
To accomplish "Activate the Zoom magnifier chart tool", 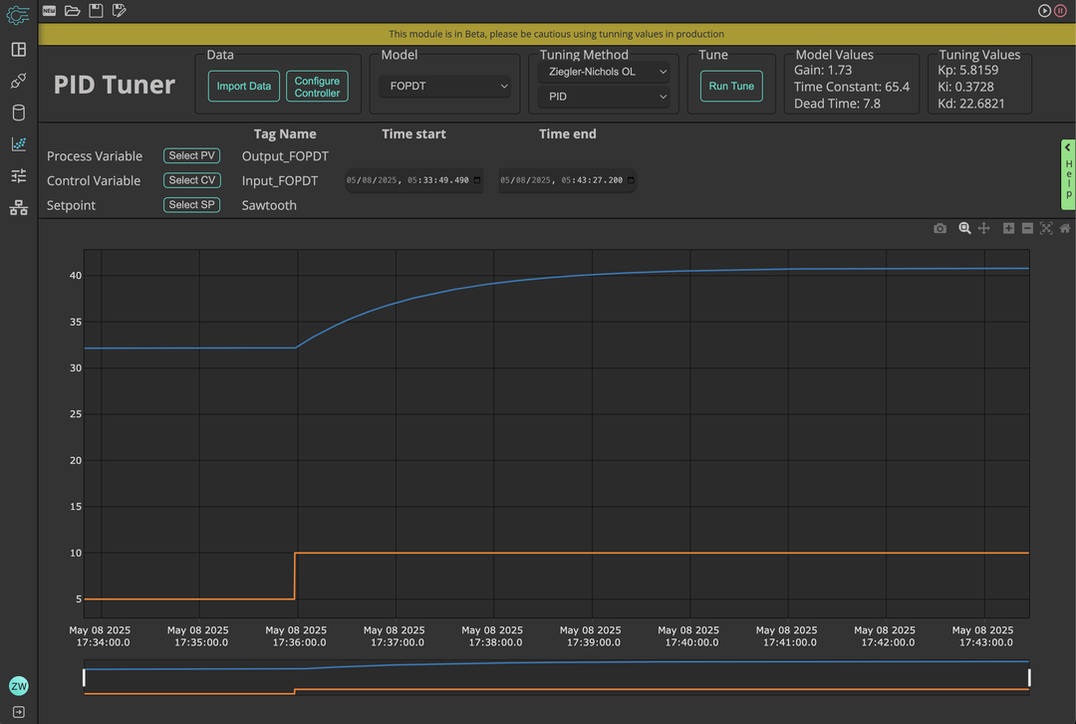I will 964,228.
